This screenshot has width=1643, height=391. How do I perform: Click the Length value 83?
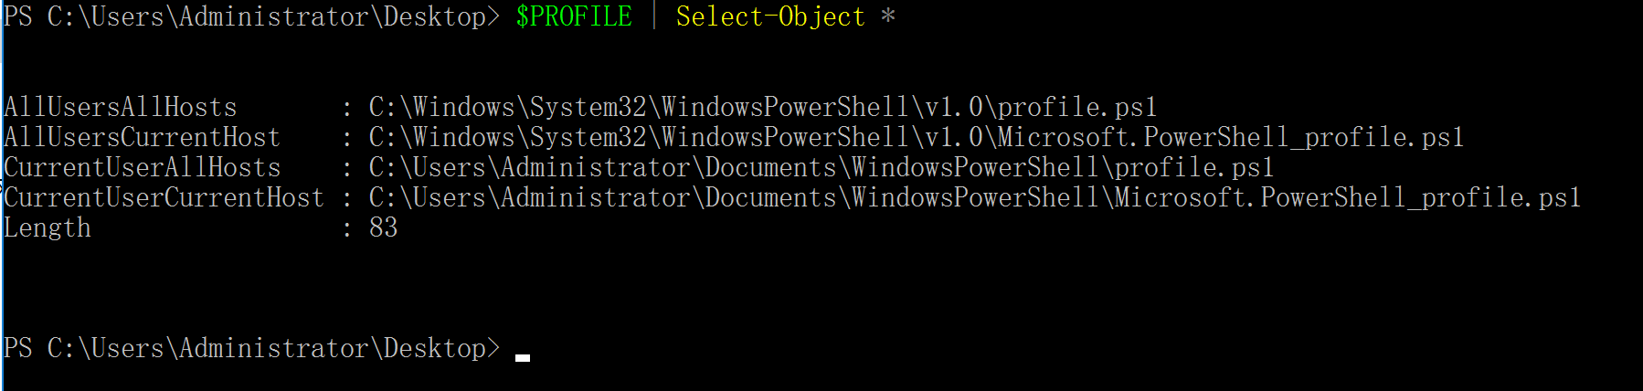[x=383, y=228]
